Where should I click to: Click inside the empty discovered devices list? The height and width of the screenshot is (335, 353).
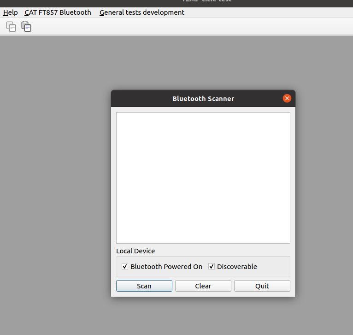tap(203, 178)
